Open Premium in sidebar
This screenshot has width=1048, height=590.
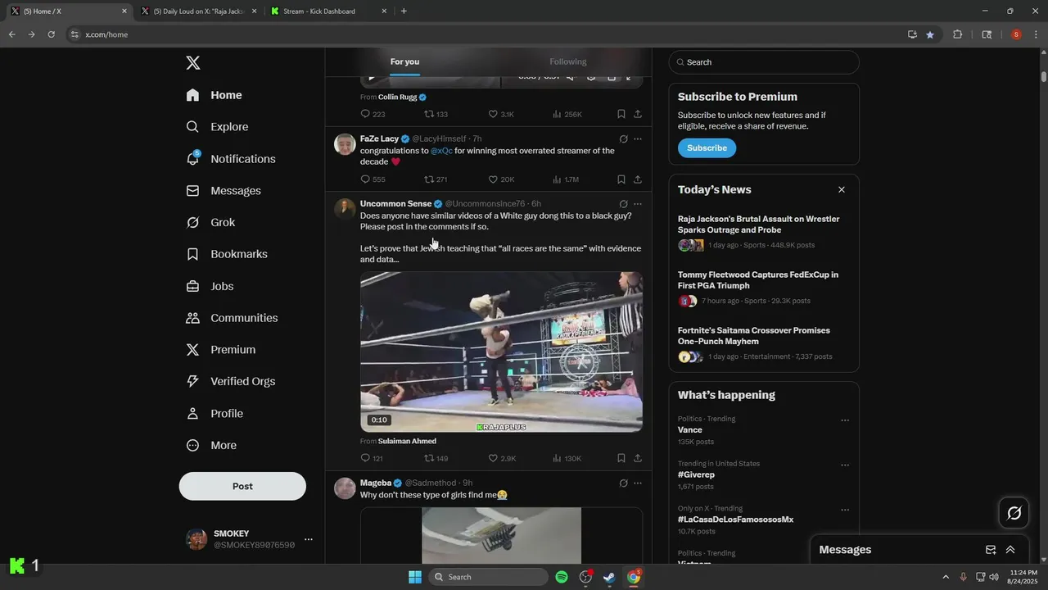(x=221, y=350)
